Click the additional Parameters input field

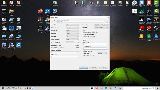pos(65,57)
